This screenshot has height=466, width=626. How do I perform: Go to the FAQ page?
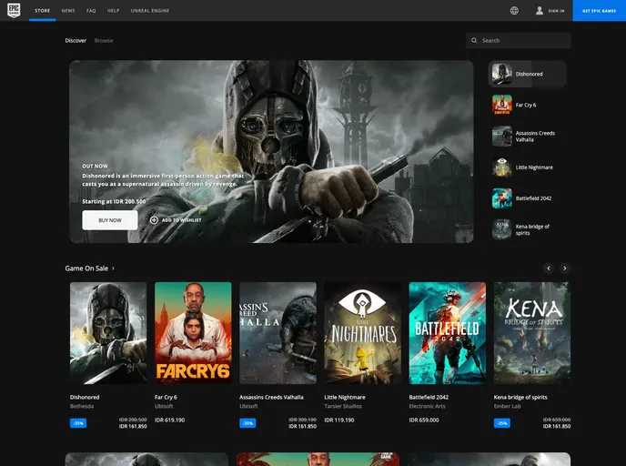coord(91,11)
